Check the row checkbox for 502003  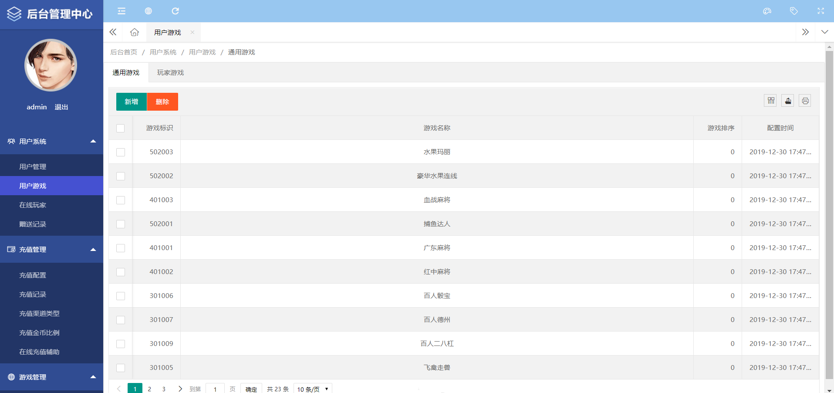click(x=121, y=152)
